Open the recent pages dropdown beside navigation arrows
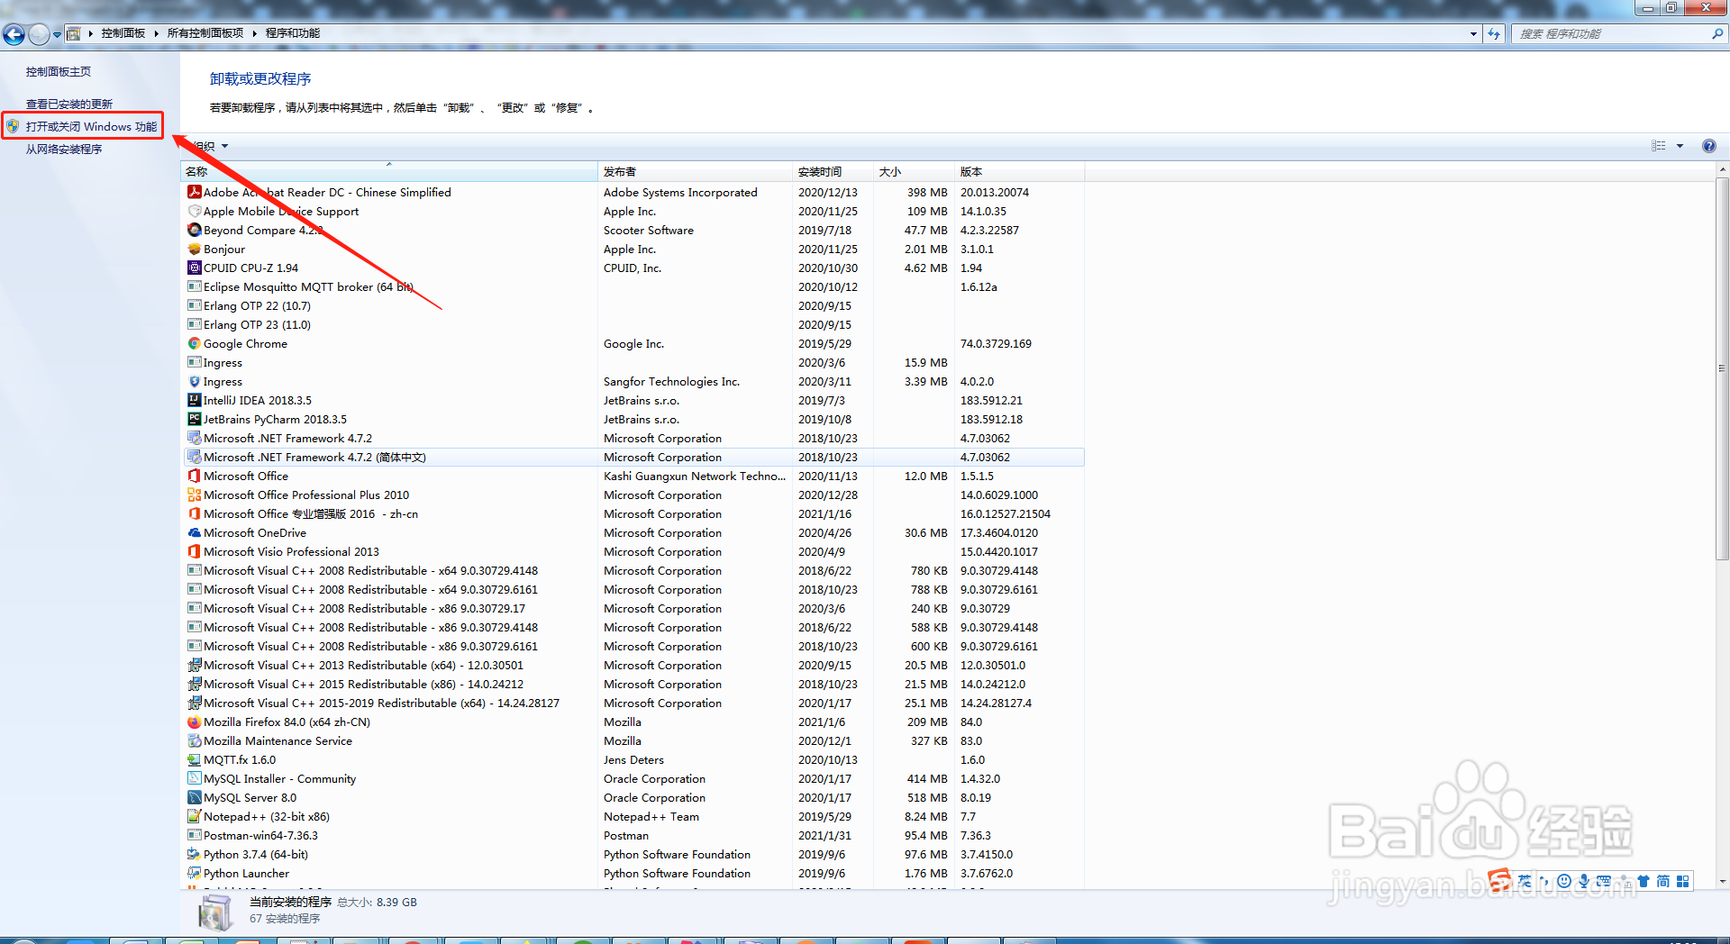1730x944 pixels. pyautogui.click(x=57, y=34)
